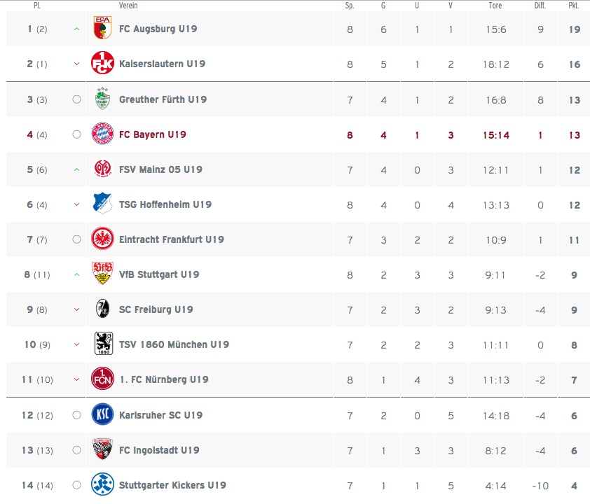Sort by the Pkt. column header
This screenshot has width=590, height=504.
click(573, 6)
